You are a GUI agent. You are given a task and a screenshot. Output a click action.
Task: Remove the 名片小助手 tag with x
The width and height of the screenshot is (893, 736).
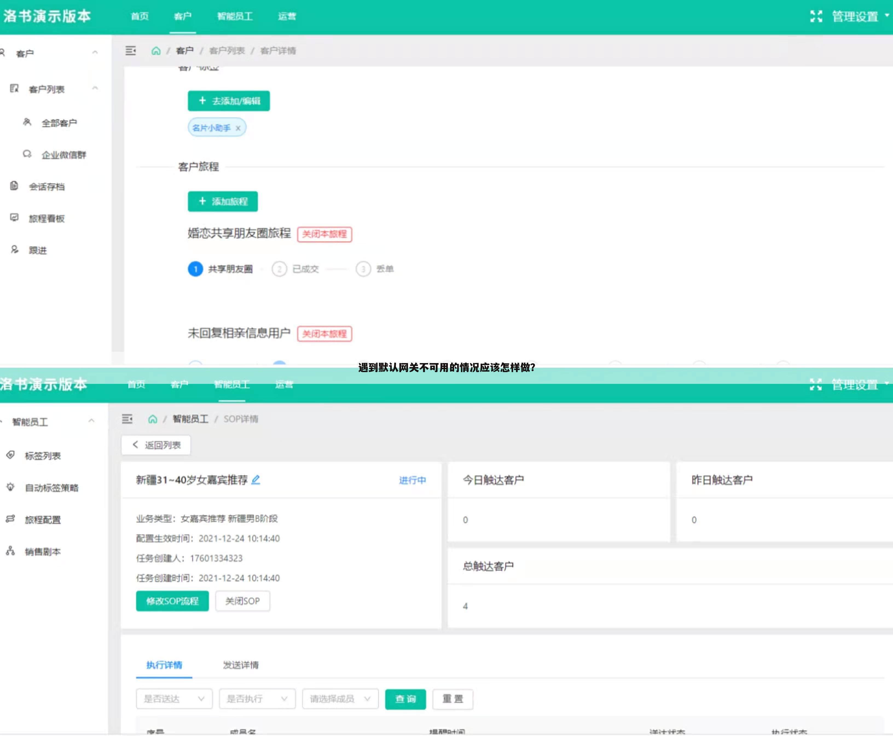(x=238, y=128)
